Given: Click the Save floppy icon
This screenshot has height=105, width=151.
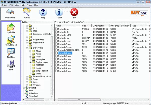Looking at the screenshot, I should 11,64.
